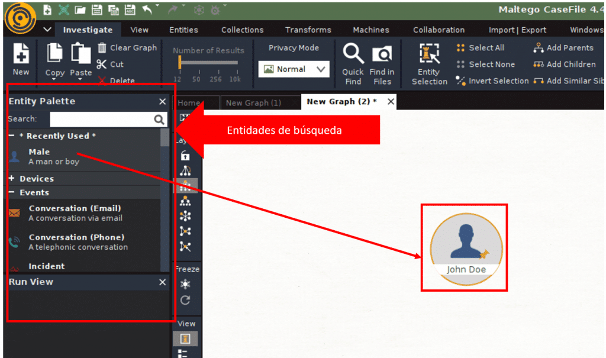Viewport: 606px width, 358px height.
Task: Expand the Devices category
Action: point(12,178)
